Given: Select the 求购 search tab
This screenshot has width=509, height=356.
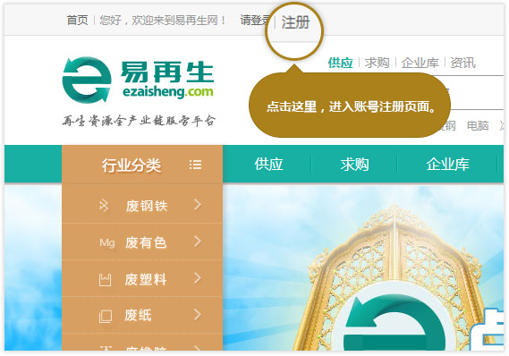Looking at the screenshot, I should pyautogui.click(x=377, y=63).
